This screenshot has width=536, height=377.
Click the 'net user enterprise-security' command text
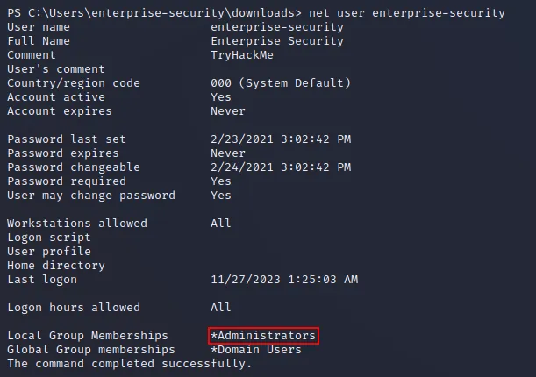click(x=407, y=13)
